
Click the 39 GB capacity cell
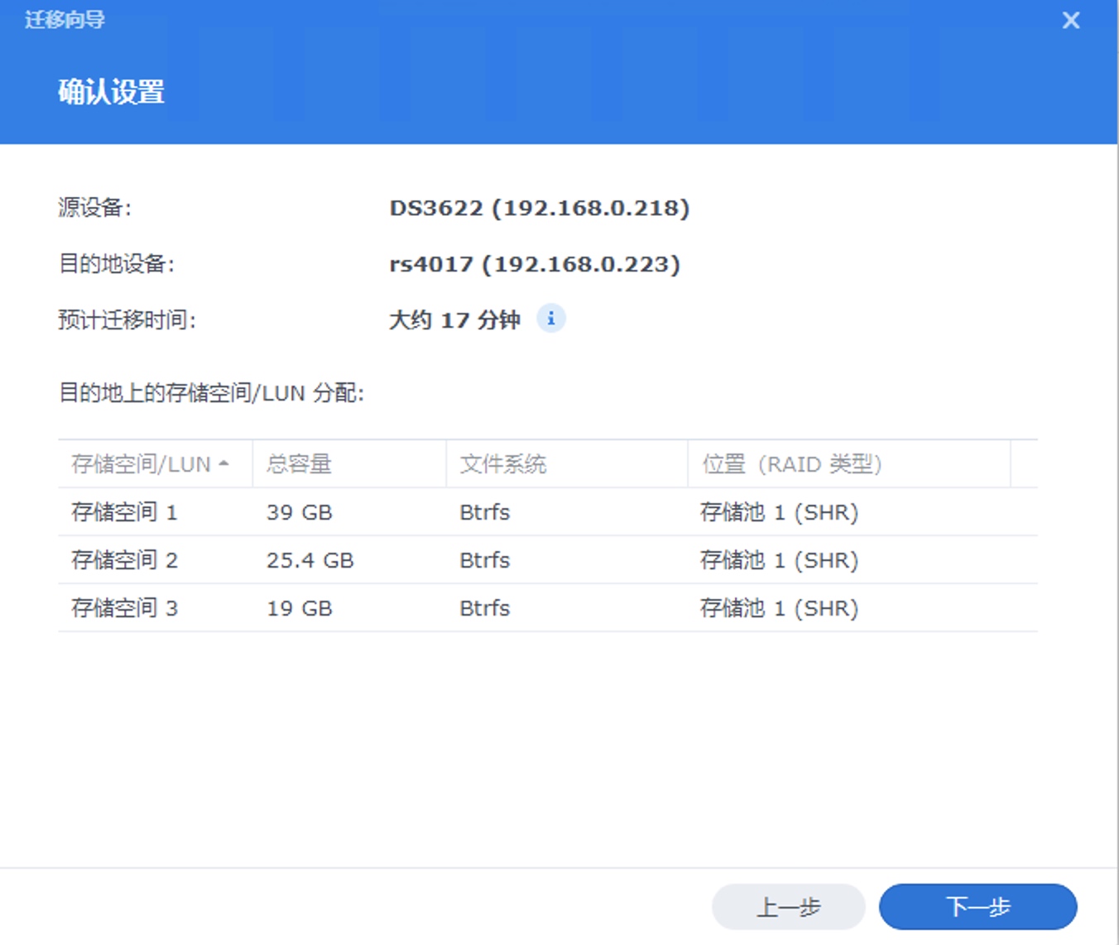click(x=300, y=513)
